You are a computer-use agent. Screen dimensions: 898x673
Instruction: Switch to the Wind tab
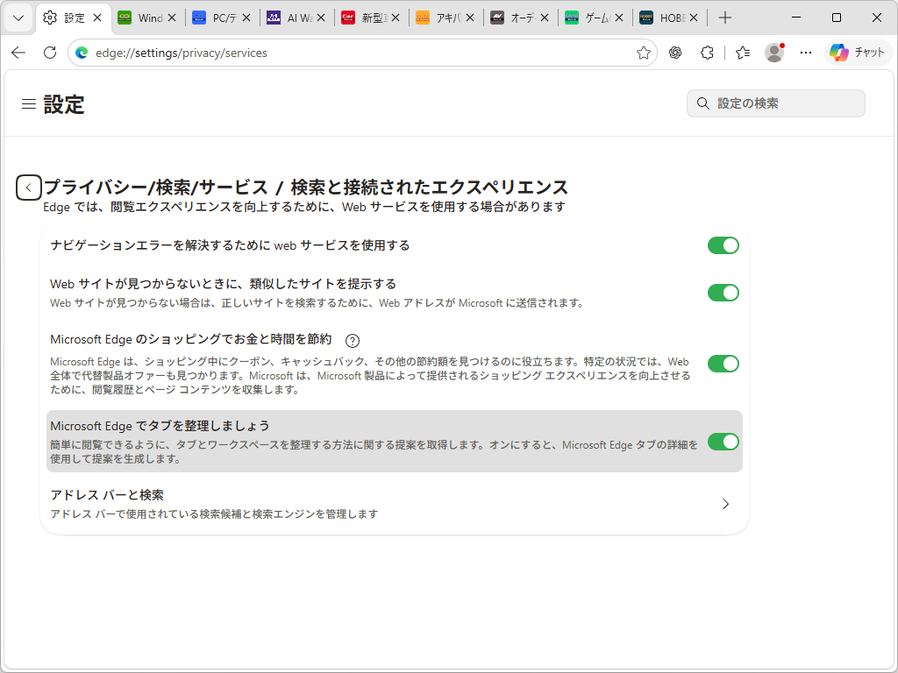tap(147, 18)
